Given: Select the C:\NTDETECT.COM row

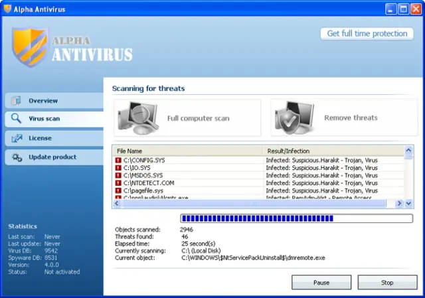Looking at the screenshot, I should pos(258,183).
